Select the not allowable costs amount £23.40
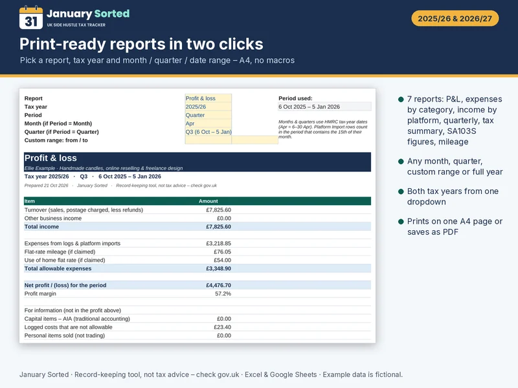 (222, 327)
